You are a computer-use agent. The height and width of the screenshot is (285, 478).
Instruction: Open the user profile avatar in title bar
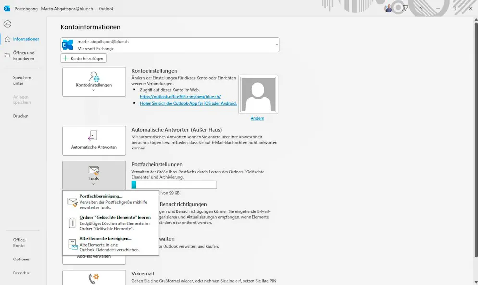(388, 9)
